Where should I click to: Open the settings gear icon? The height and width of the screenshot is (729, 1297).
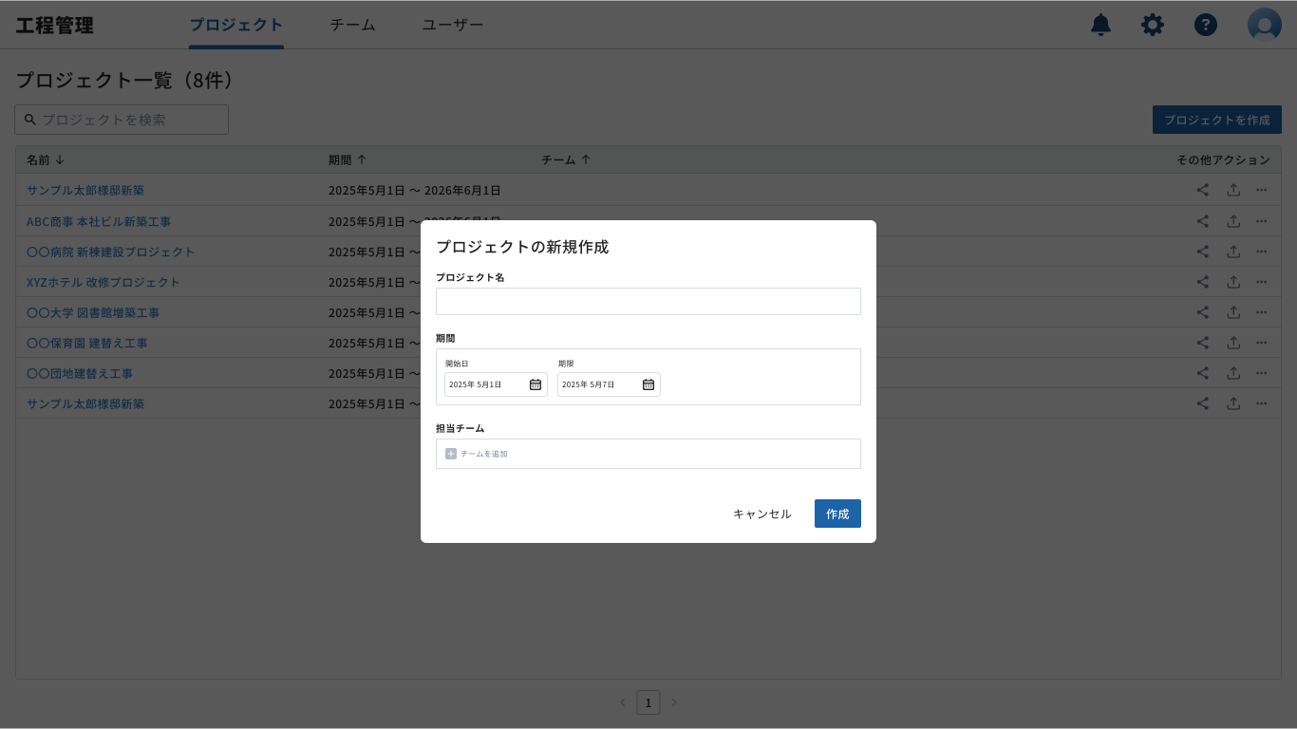[1153, 25]
